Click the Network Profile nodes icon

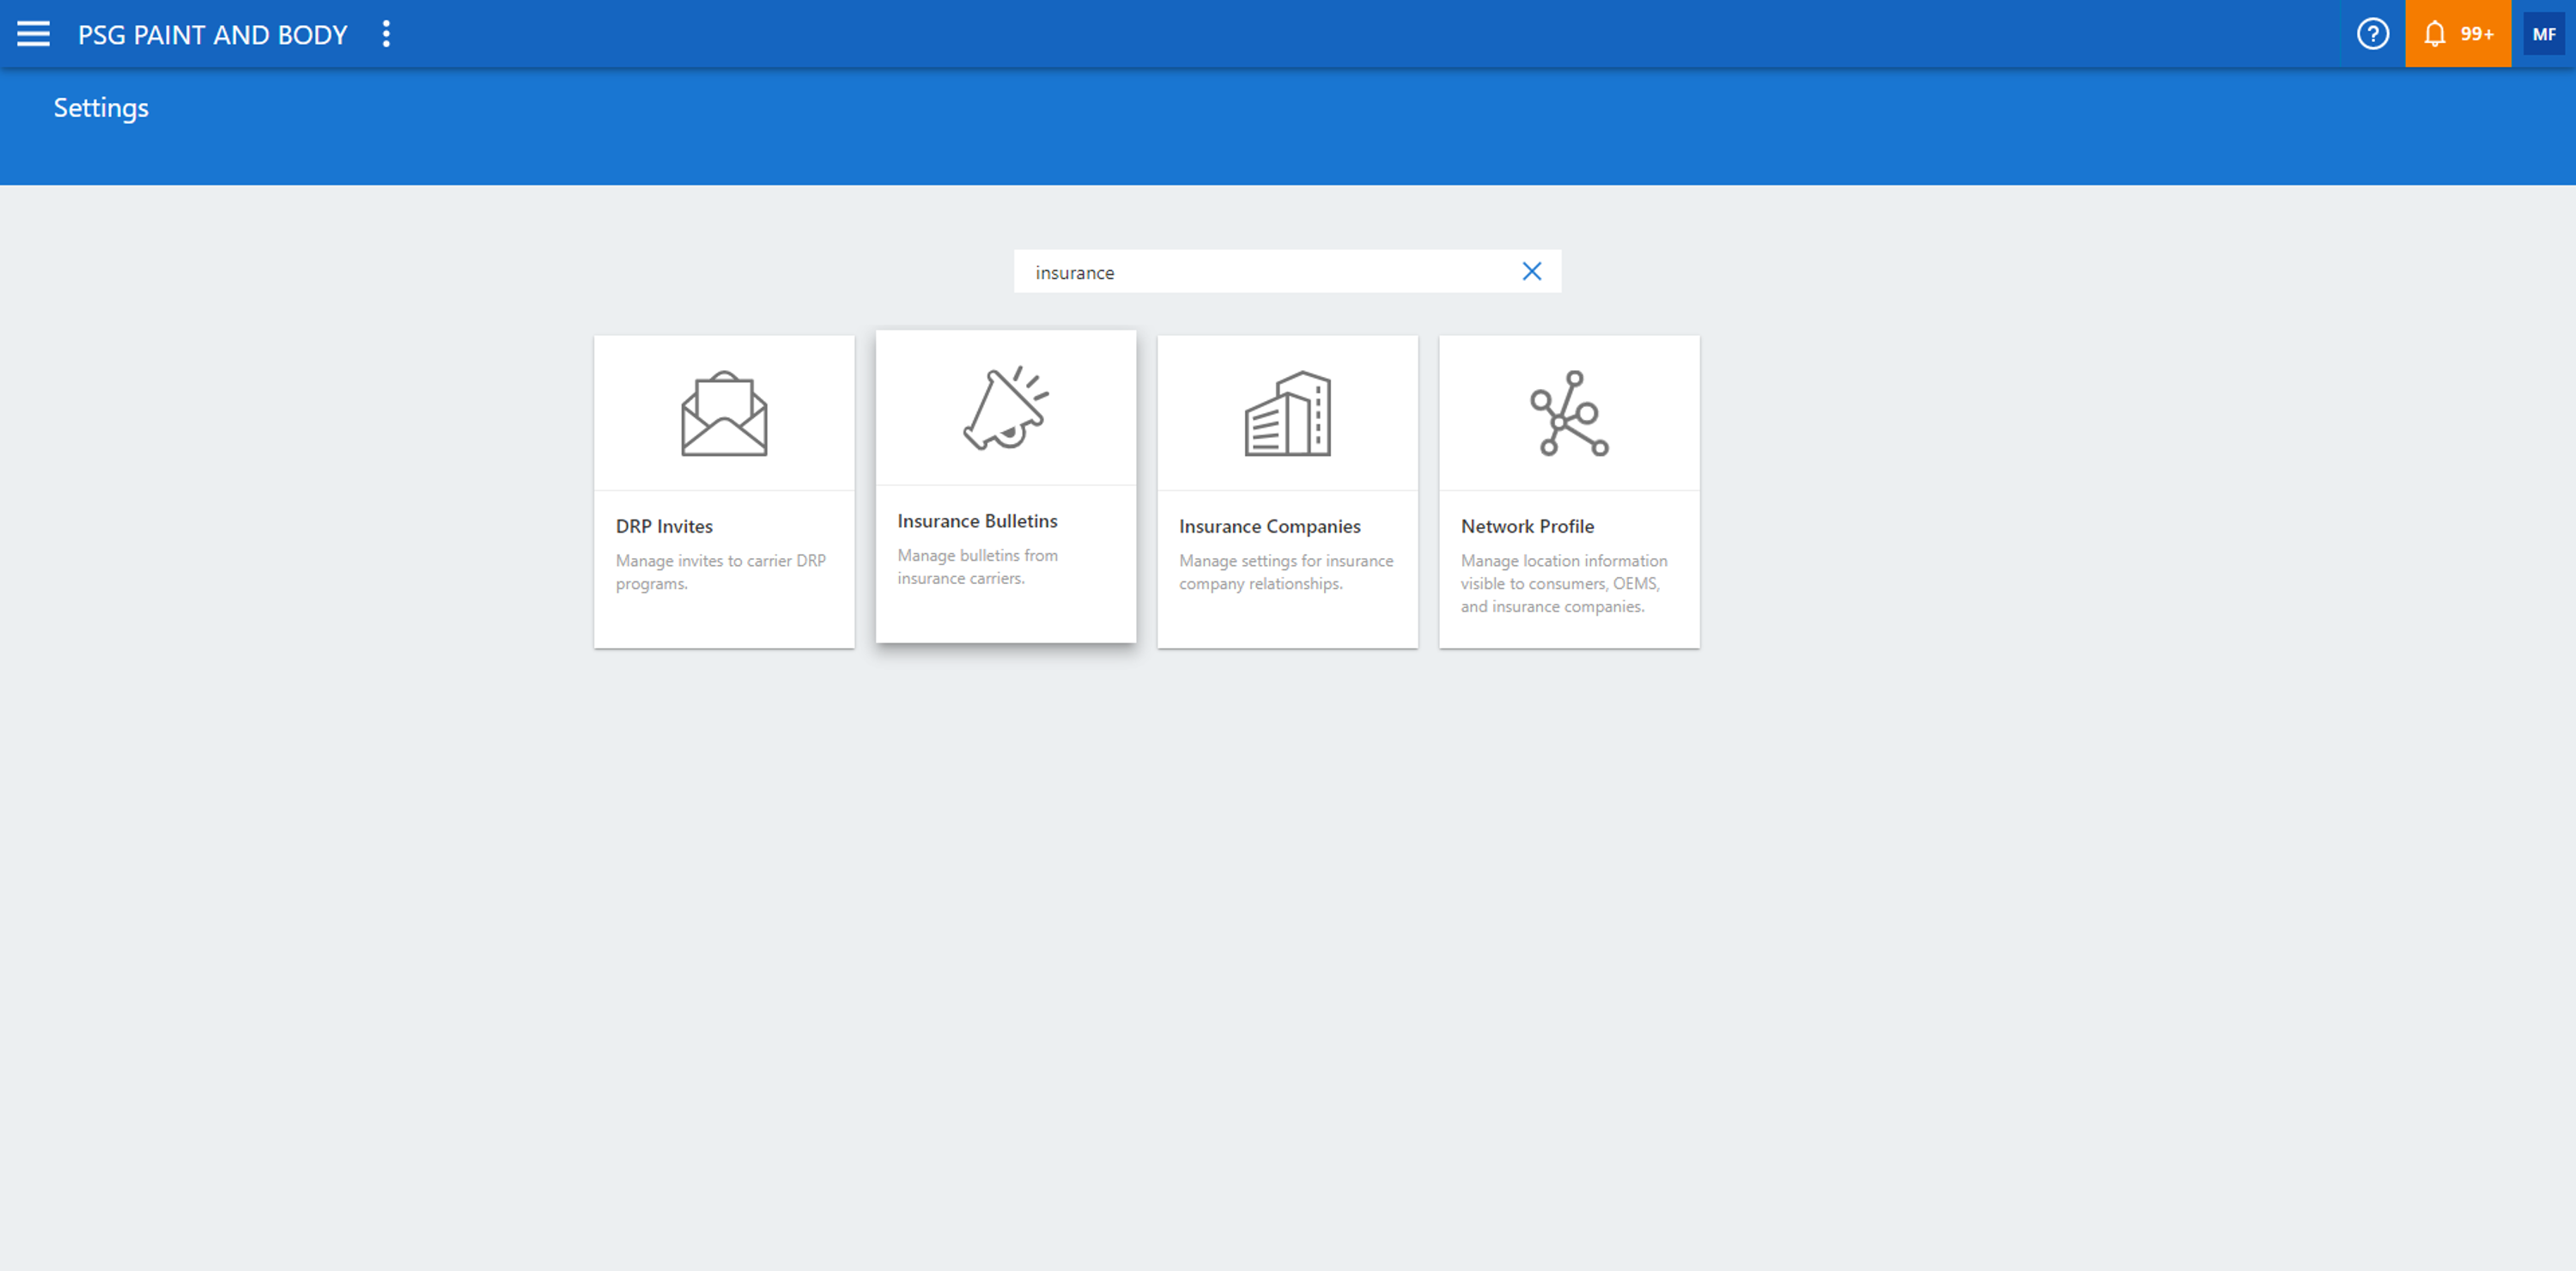(1569, 414)
